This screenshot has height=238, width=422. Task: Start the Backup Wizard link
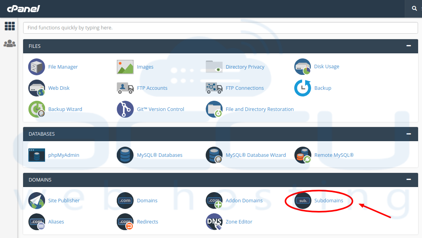[65, 109]
